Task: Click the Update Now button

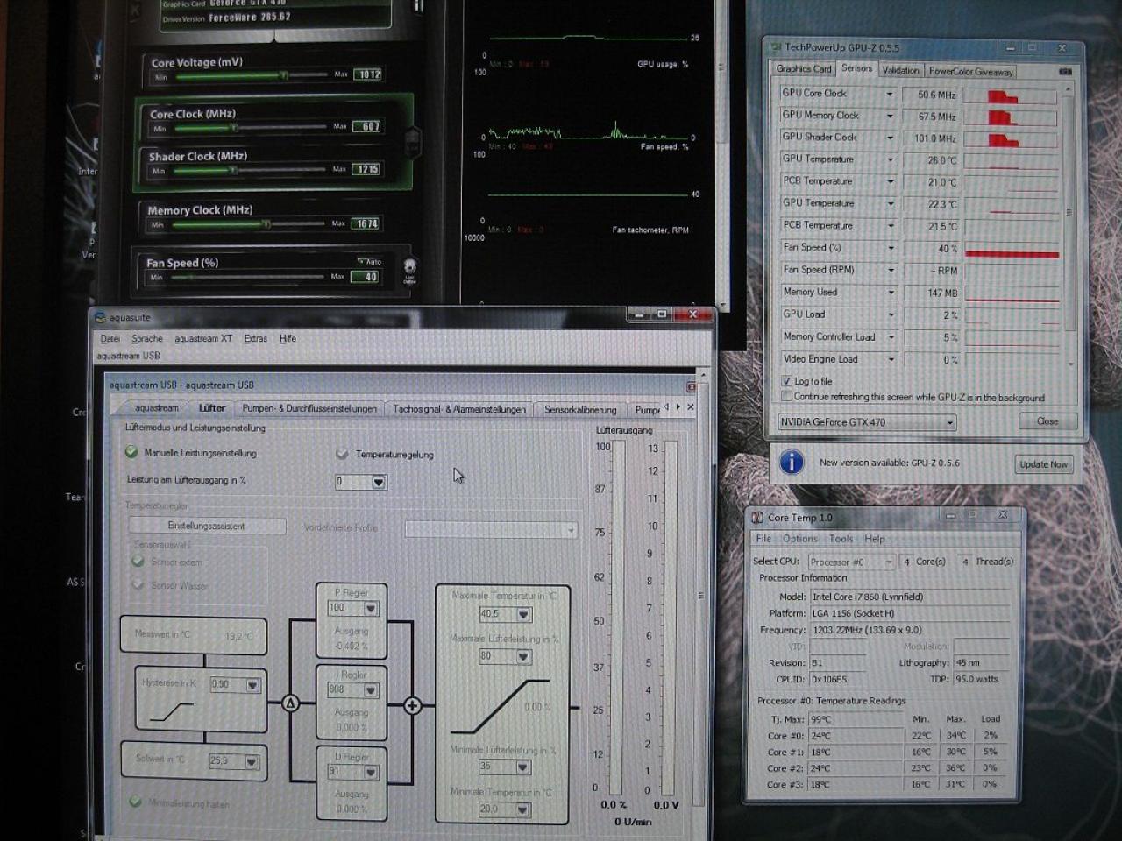Action: click(1043, 464)
